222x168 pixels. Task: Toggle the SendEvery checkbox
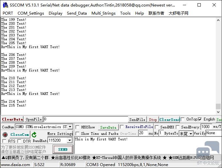tap(178, 127)
